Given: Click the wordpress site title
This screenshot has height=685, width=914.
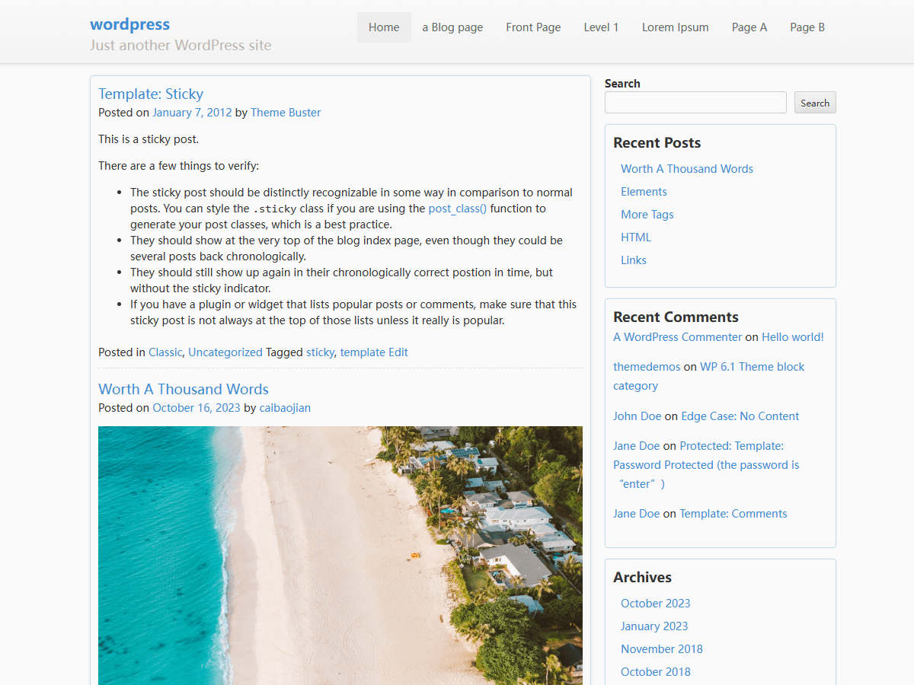Looking at the screenshot, I should (x=129, y=24).
